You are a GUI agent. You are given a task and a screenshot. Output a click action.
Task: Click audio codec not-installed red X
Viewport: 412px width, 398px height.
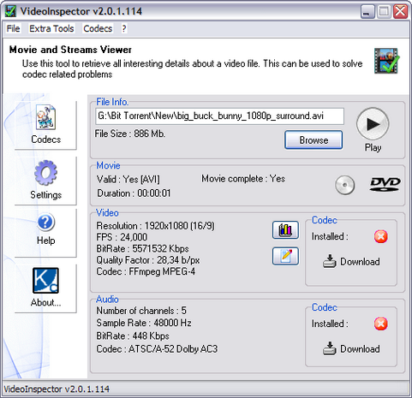[381, 324]
